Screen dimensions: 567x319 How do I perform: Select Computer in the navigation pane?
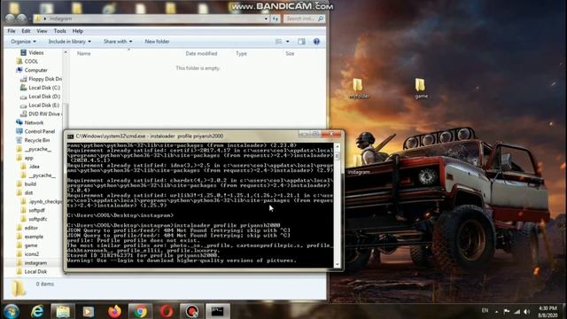(x=32, y=70)
